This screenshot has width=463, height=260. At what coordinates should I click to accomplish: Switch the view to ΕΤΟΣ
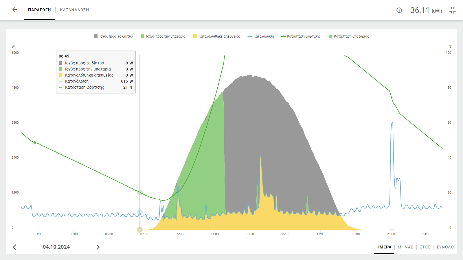tap(425, 247)
